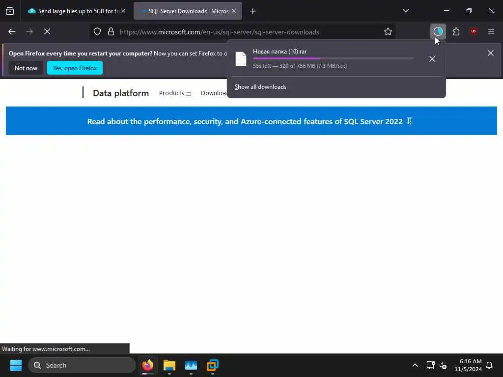Open tracking protection shield icon
This screenshot has width=503, height=377.
[x=97, y=31]
